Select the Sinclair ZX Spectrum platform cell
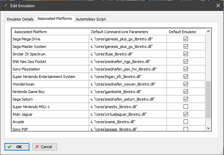Viewport: 224px width, 155px height. pos(50,54)
